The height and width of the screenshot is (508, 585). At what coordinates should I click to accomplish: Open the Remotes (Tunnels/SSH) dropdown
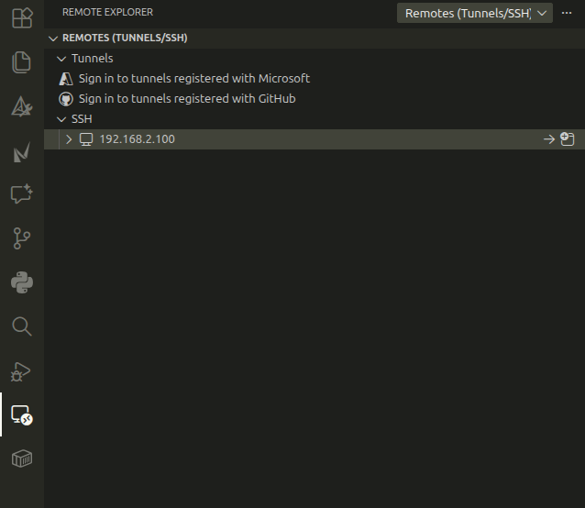click(475, 13)
